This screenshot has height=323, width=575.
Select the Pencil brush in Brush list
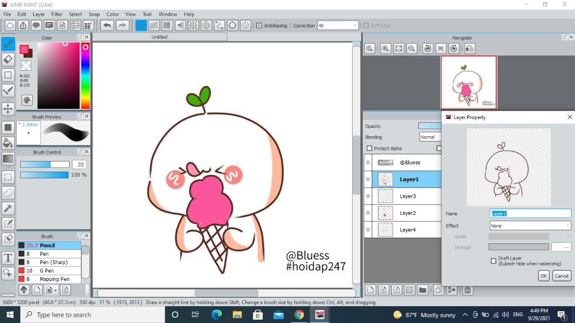click(x=49, y=246)
